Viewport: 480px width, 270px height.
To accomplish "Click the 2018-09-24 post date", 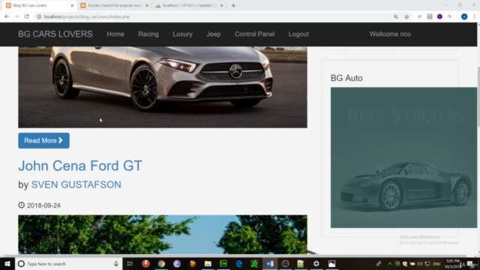I will click(43, 205).
